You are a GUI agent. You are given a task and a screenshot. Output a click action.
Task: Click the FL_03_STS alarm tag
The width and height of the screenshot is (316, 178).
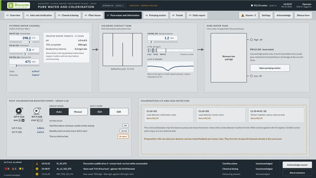pyautogui.click(x=62, y=164)
